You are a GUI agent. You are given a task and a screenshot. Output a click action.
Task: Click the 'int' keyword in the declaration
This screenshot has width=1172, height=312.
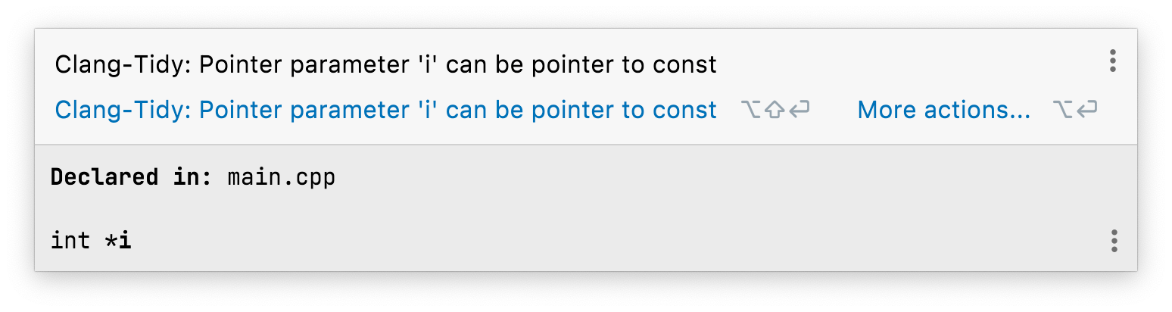pyautogui.click(x=71, y=241)
